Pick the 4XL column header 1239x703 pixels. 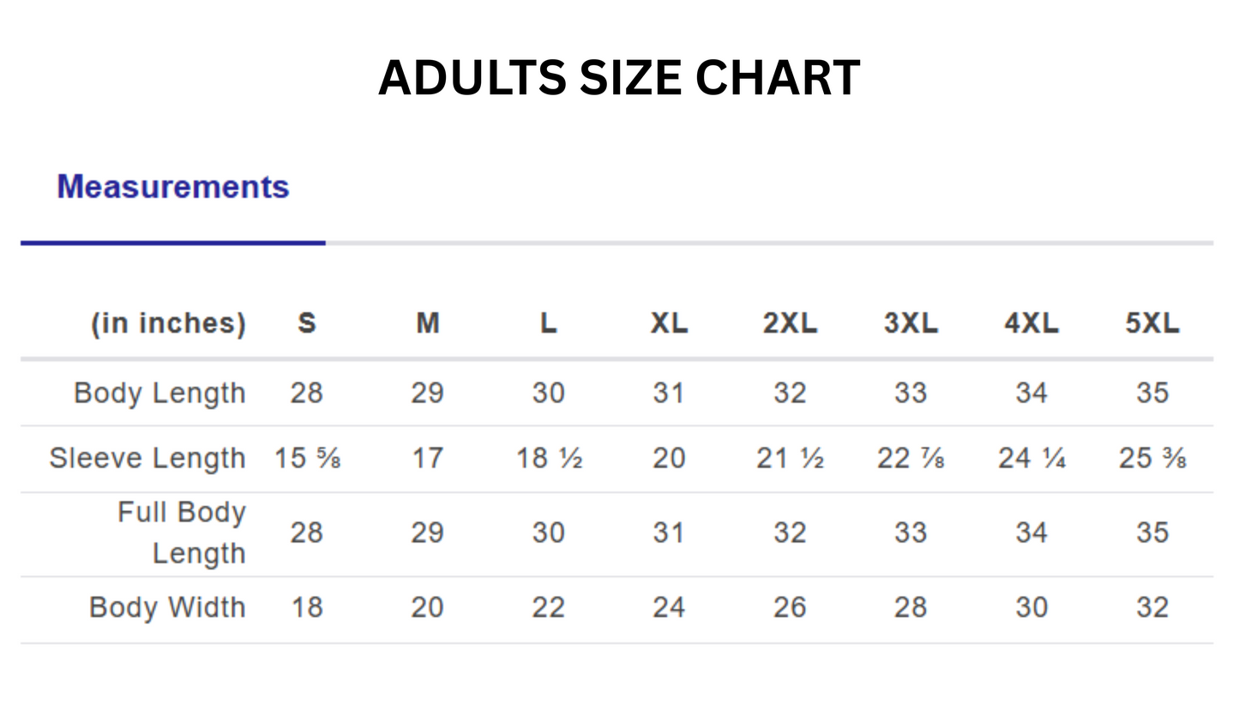[x=1031, y=323]
